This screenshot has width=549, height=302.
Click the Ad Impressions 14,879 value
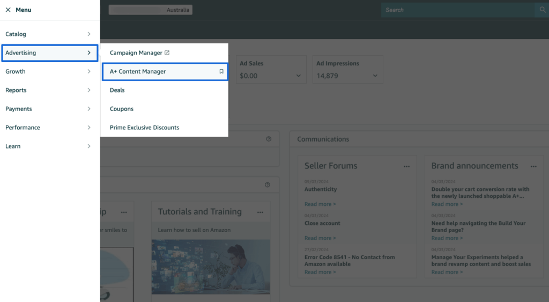[328, 76]
